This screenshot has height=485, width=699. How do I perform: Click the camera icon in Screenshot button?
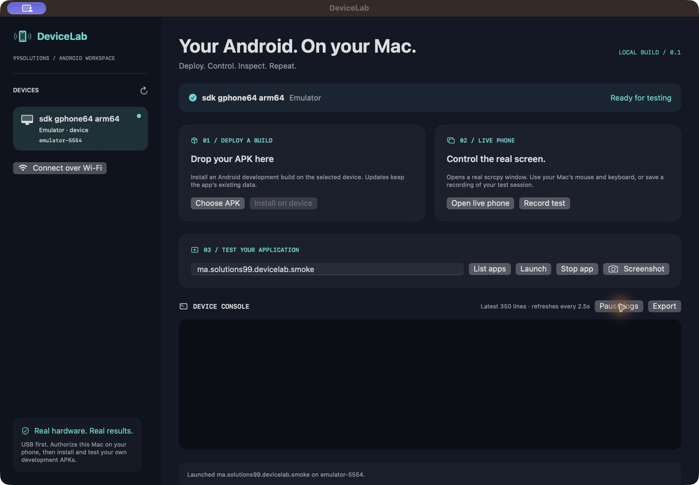tap(613, 269)
